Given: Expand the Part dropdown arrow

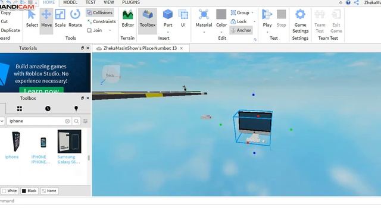Looking at the screenshot, I should coord(168,32).
